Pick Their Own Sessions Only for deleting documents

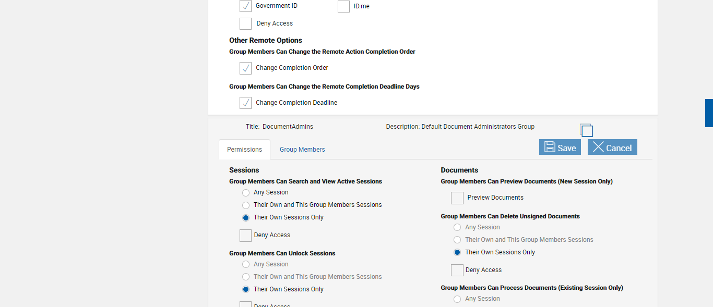[x=457, y=253]
